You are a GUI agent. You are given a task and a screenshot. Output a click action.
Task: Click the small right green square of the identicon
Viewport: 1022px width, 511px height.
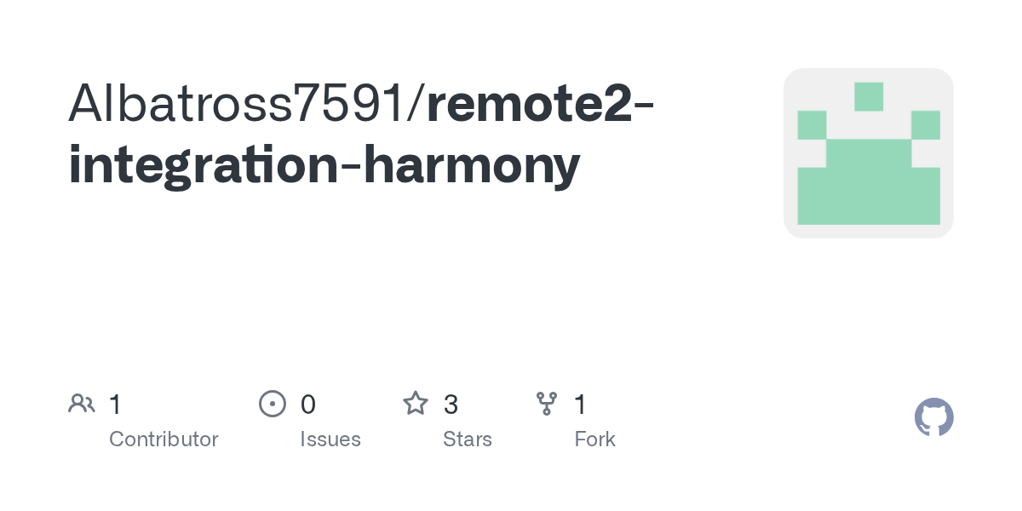point(925,125)
